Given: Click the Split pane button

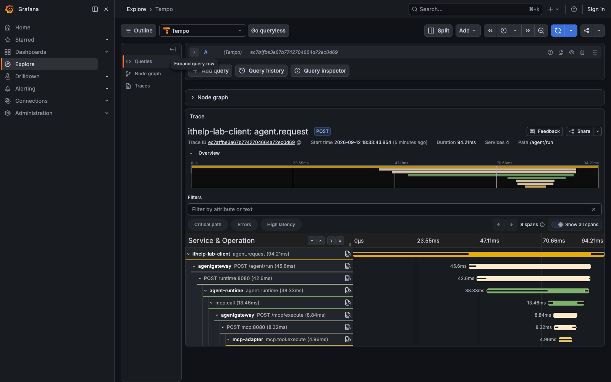Looking at the screenshot, I should (438, 31).
